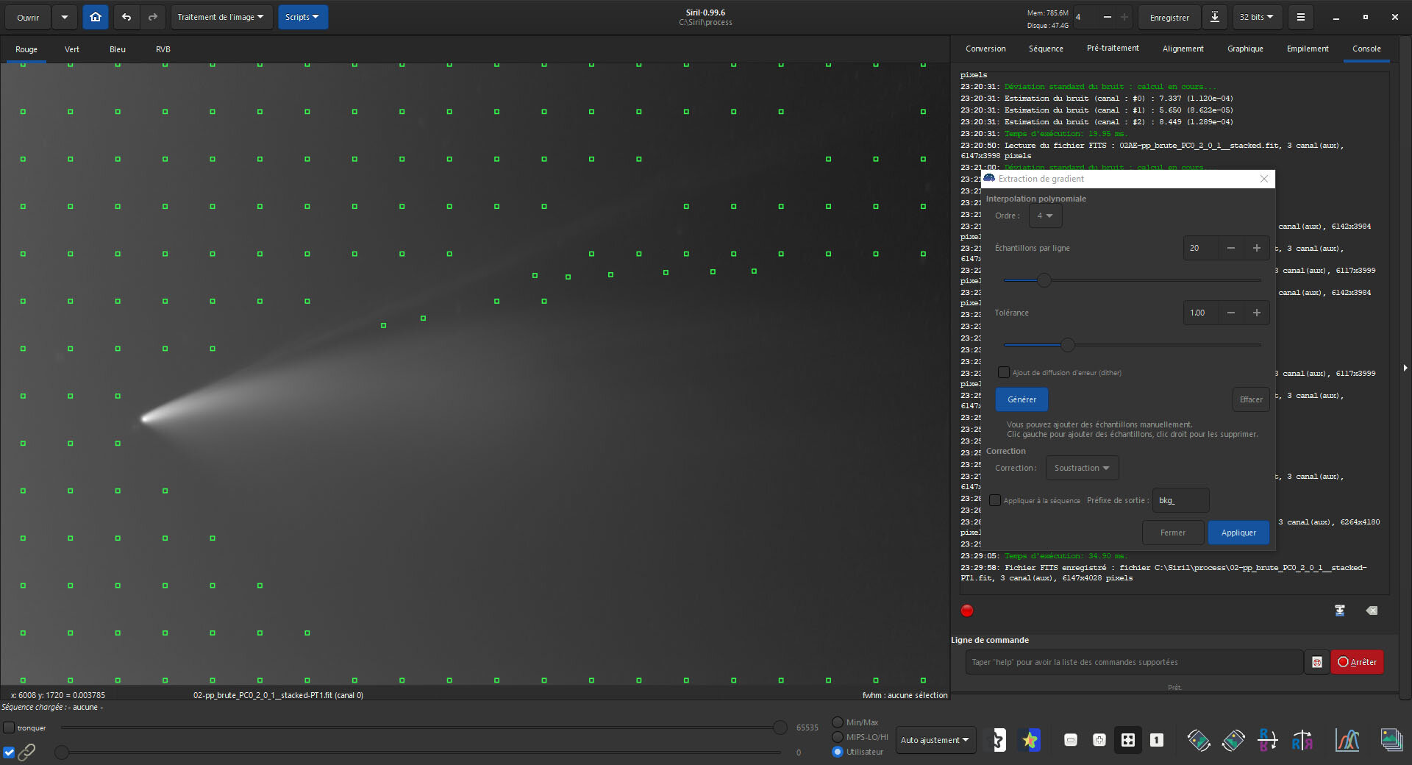Switch to the Vert channel tab
This screenshot has height=765, width=1412.
coord(72,49)
